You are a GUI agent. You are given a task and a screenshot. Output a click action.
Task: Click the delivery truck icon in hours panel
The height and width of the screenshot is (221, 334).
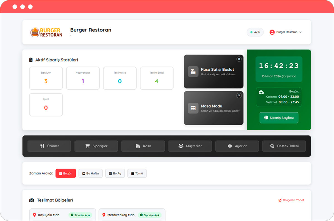pos(261,92)
